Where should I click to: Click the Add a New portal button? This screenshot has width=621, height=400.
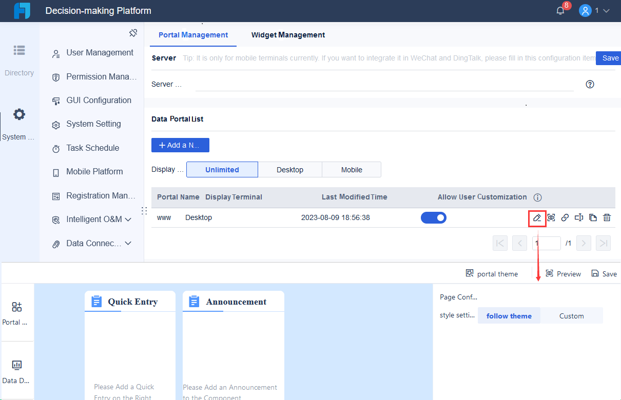(x=180, y=145)
